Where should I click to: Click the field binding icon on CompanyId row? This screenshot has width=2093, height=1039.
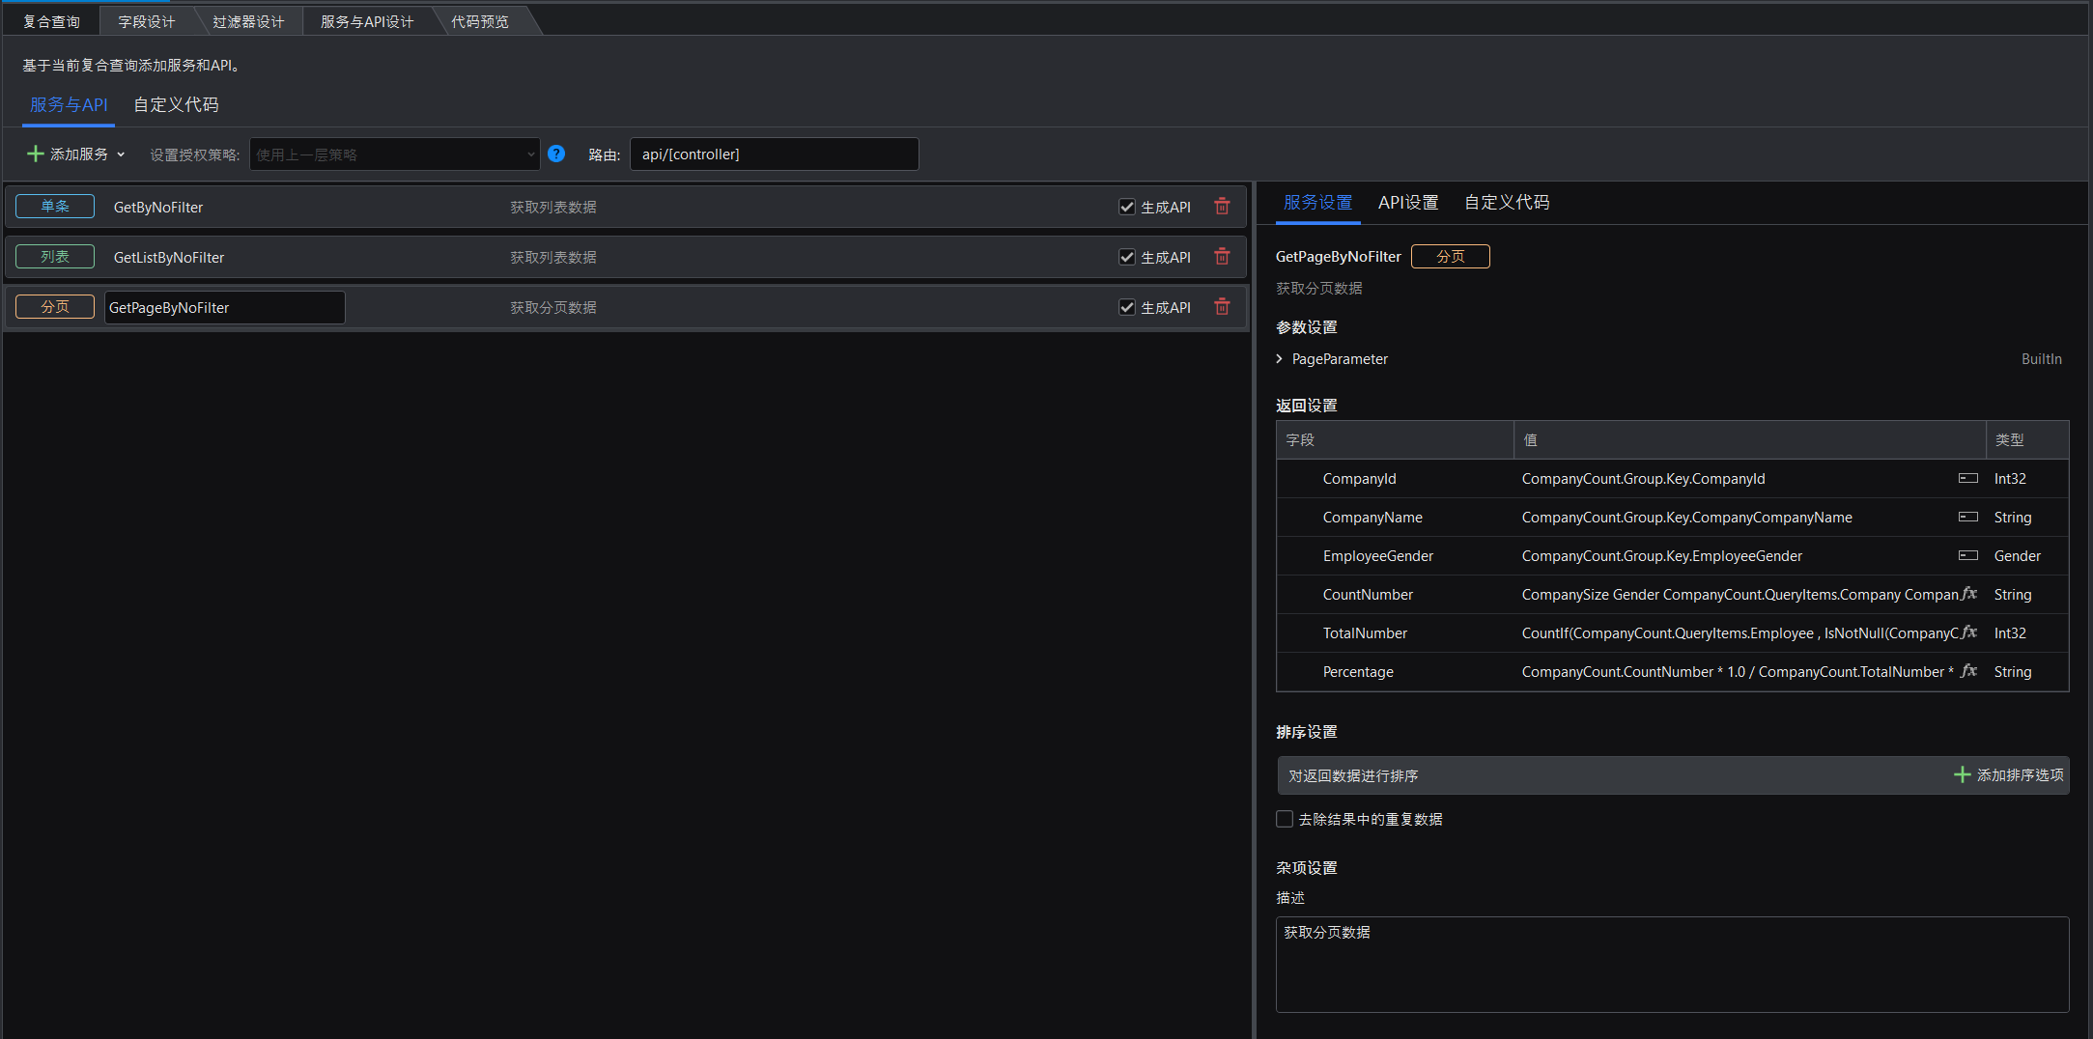pos(1967,478)
